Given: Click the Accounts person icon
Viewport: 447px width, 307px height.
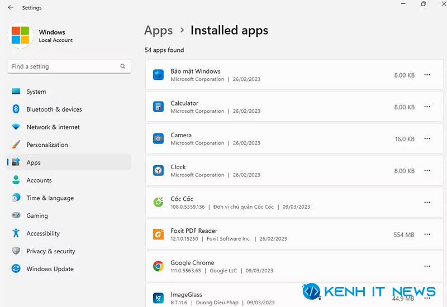Looking at the screenshot, I should 16,180.
